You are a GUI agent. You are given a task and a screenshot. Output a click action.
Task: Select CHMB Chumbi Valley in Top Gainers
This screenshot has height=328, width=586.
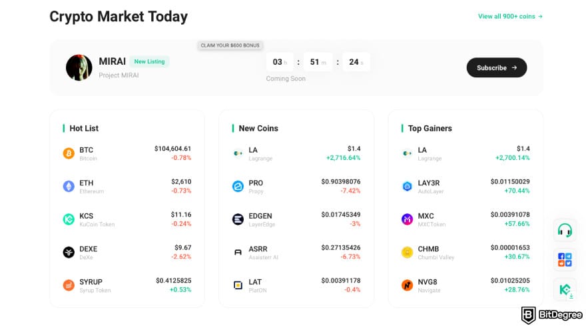click(x=465, y=252)
